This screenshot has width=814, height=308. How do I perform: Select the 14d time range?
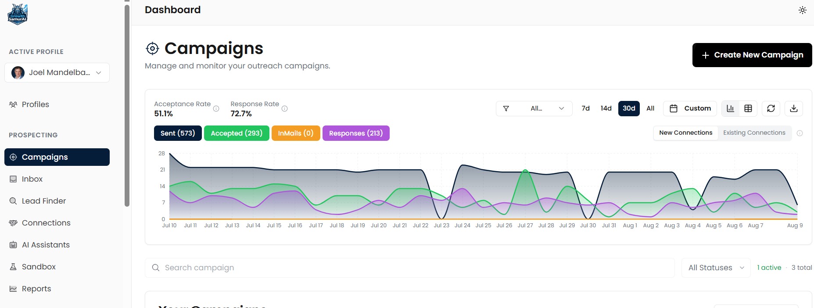[x=606, y=108]
